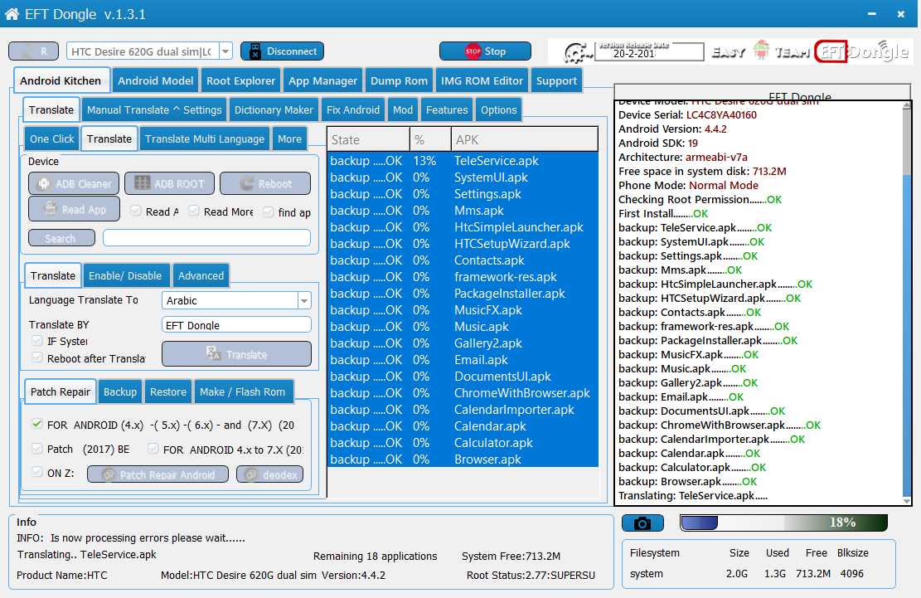The width and height of the screenshot is (921, 598).
Task: Open the Mod tab
Action: (x=403, y=109)
